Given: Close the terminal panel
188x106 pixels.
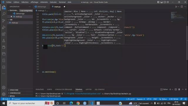Looking at the screenshot, I should 186,90.
